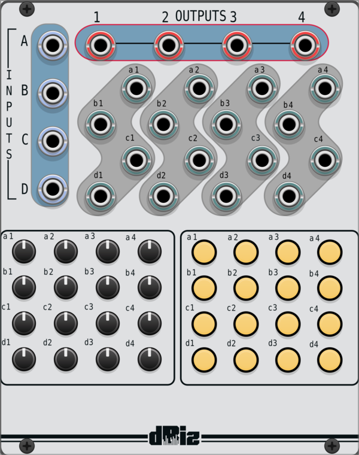Click the d4 CV jack
Viewport: 359px width, 455px height.
coord(289,196)
